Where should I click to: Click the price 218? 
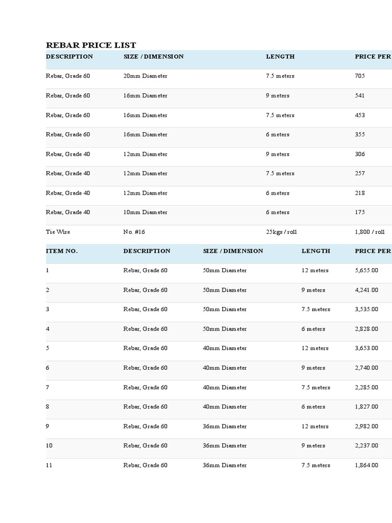(360, 193)
